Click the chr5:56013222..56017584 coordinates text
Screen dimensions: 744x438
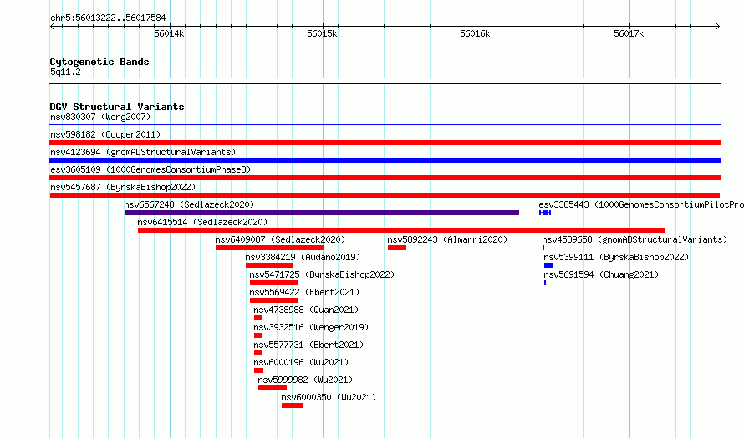(108, 18)
